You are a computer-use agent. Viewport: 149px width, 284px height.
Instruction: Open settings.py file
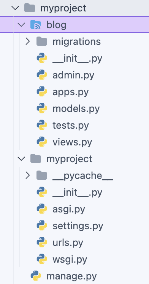(x=78, y=226)
